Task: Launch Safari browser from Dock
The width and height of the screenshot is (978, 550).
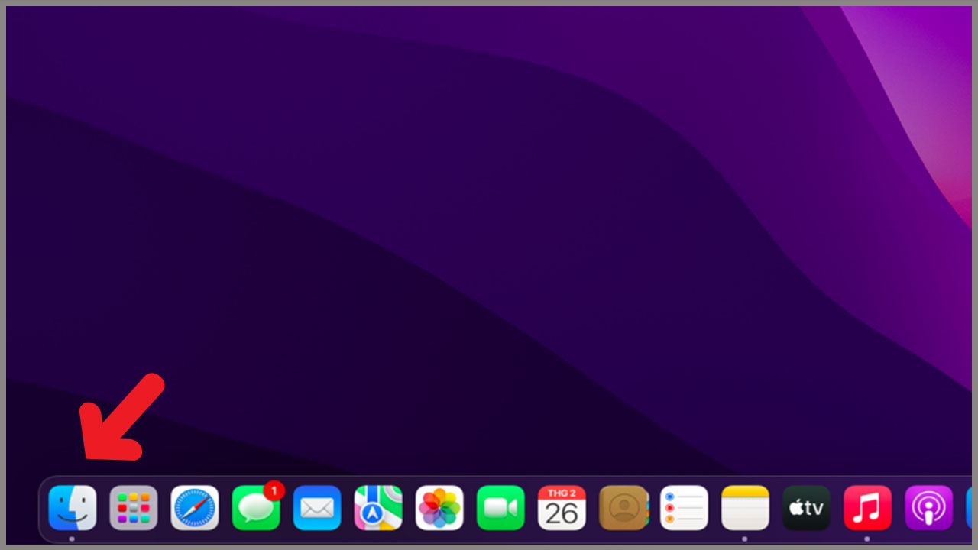Action: coord(195,508)
